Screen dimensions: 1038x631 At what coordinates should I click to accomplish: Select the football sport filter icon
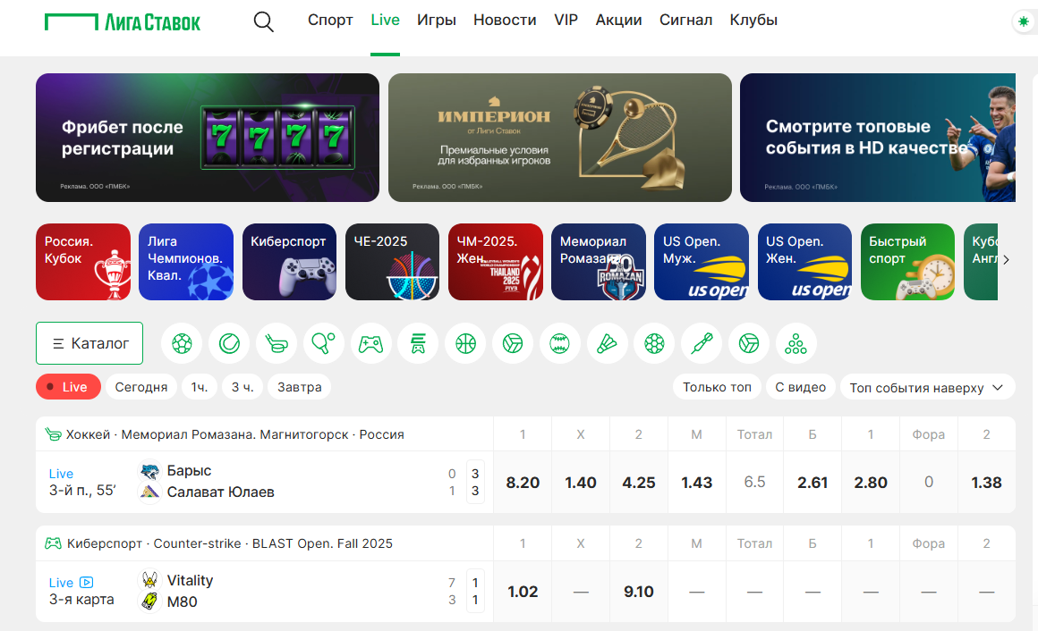182,343
